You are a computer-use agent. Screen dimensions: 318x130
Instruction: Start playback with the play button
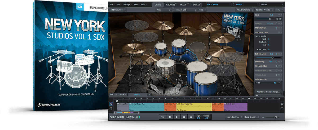click(177, 117)
